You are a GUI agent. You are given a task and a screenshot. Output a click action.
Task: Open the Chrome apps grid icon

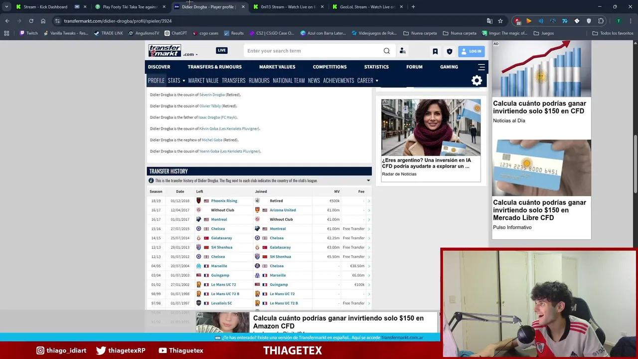[x=6, y=33]
